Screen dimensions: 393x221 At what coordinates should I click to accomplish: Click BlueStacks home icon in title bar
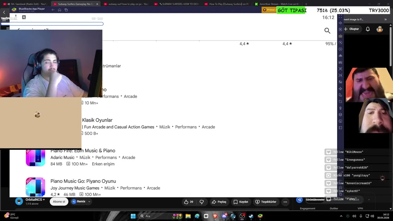(x=60, y=10)
